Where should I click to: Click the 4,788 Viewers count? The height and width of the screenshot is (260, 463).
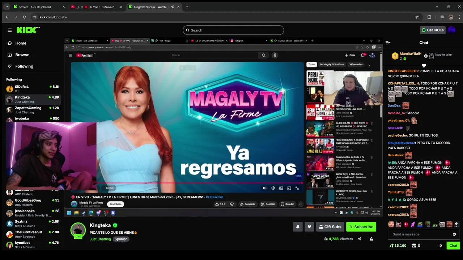pos(339,239)
